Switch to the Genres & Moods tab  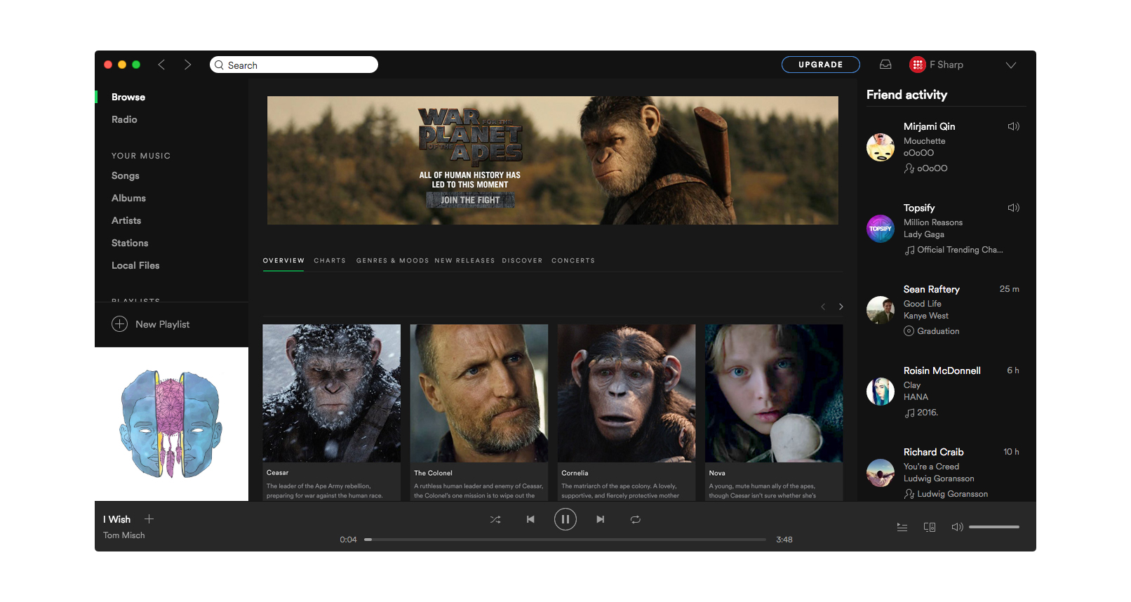[x=392, y=260]
